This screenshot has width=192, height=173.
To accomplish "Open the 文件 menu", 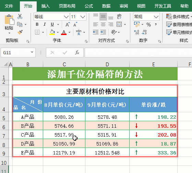I will click(9, 6).
